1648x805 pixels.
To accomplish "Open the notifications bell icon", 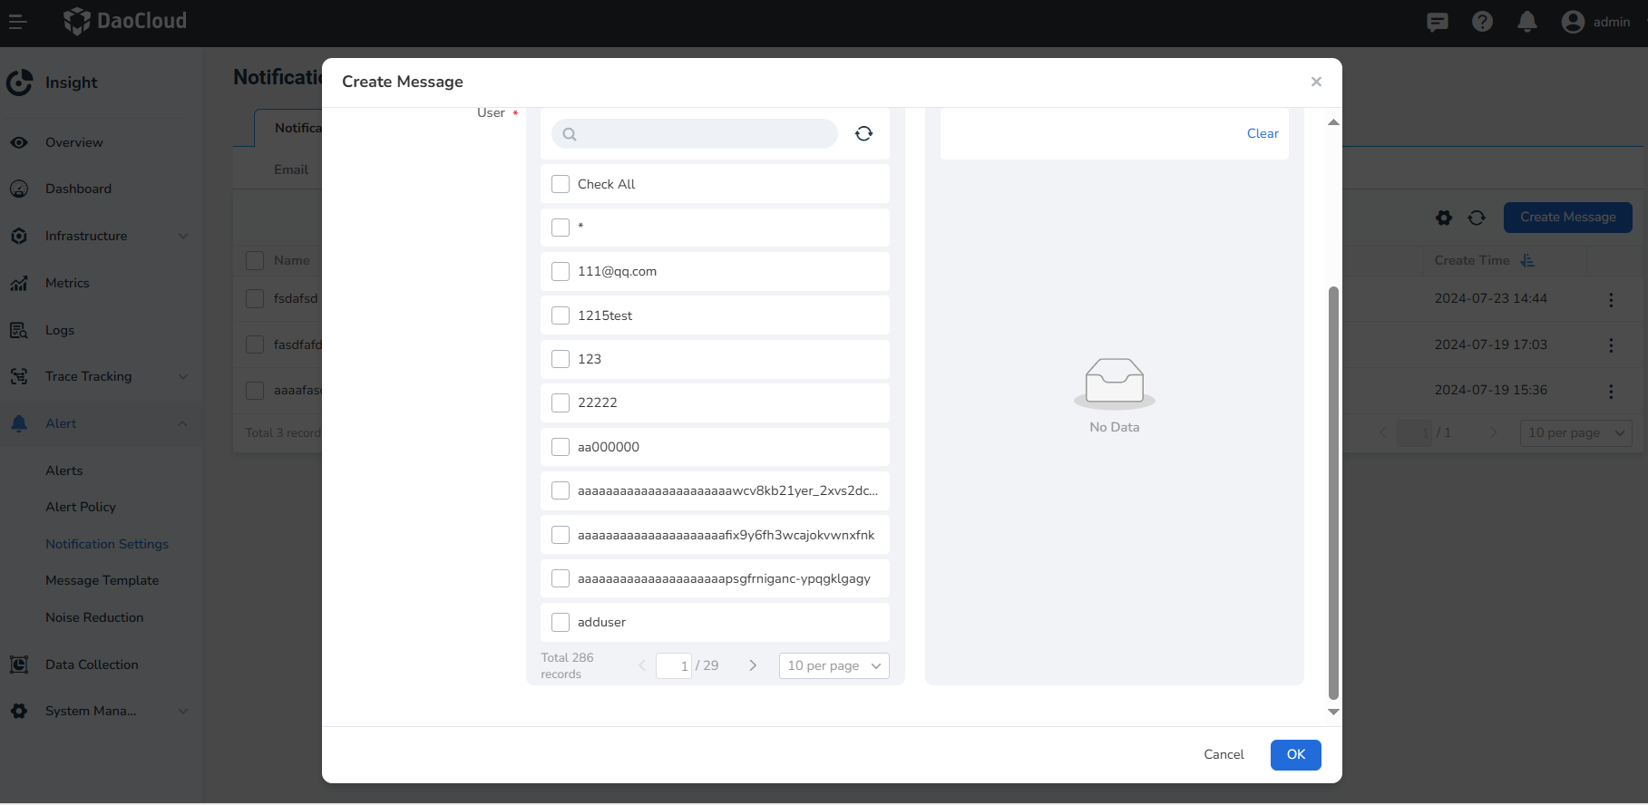I will click(x=1527, y=22).
